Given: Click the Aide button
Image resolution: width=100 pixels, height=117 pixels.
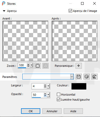Looking at the screenshot, I should (73, 111).
